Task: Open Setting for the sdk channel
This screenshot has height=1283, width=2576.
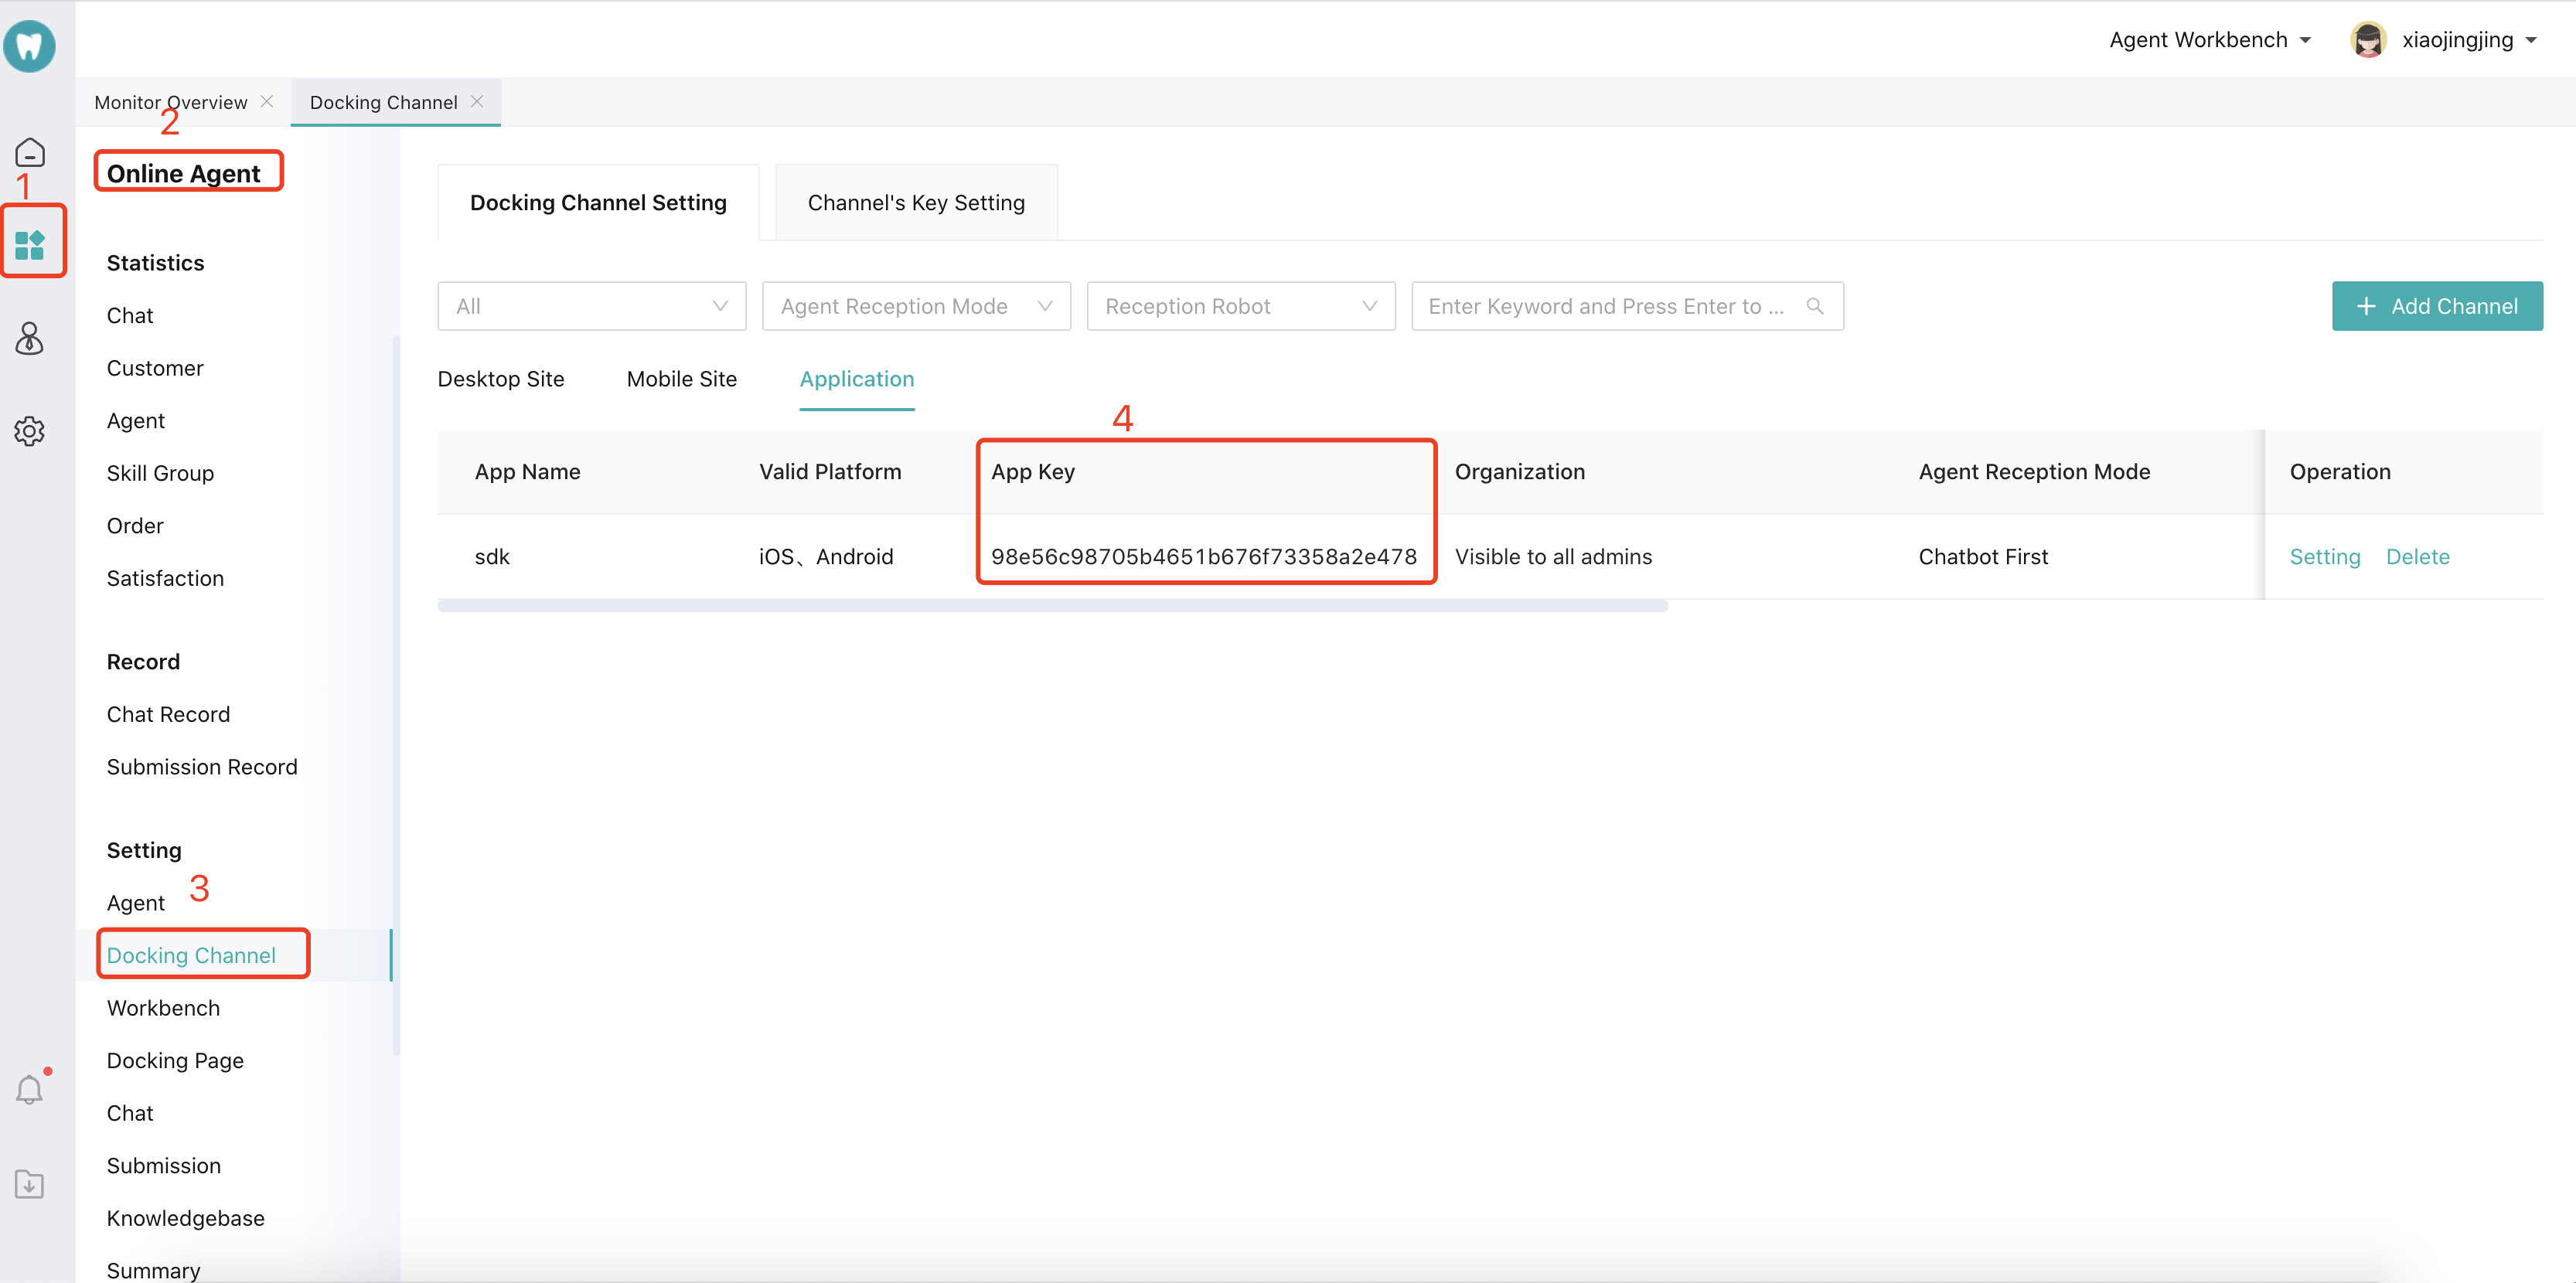Action: [x=2324, y=557]
